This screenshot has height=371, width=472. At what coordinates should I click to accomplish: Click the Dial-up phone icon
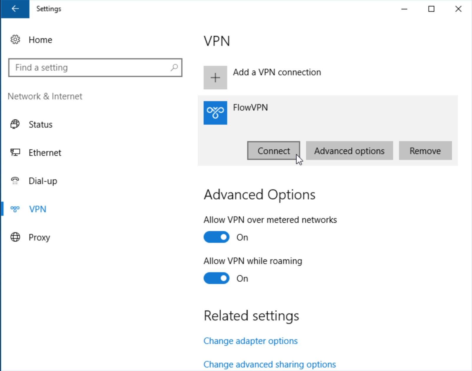pos(15,181)
